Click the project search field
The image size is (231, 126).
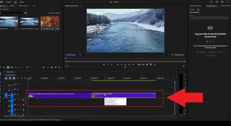[12, 13]
